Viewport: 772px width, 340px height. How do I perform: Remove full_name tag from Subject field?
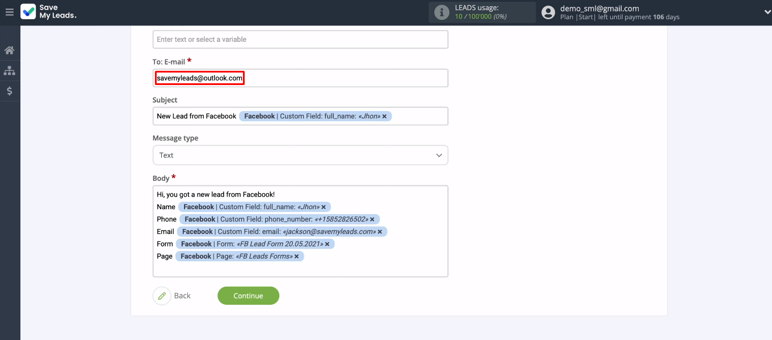384,116
